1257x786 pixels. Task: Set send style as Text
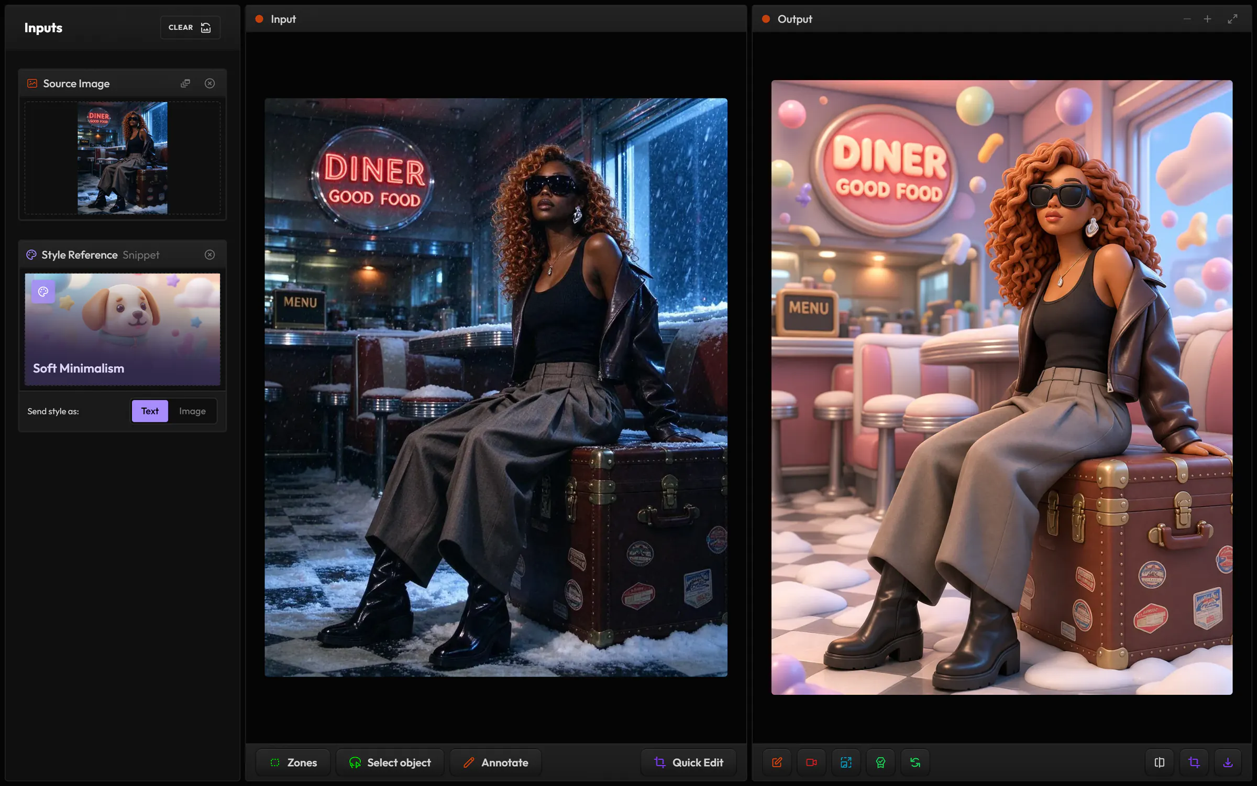(x=150, y=411)
